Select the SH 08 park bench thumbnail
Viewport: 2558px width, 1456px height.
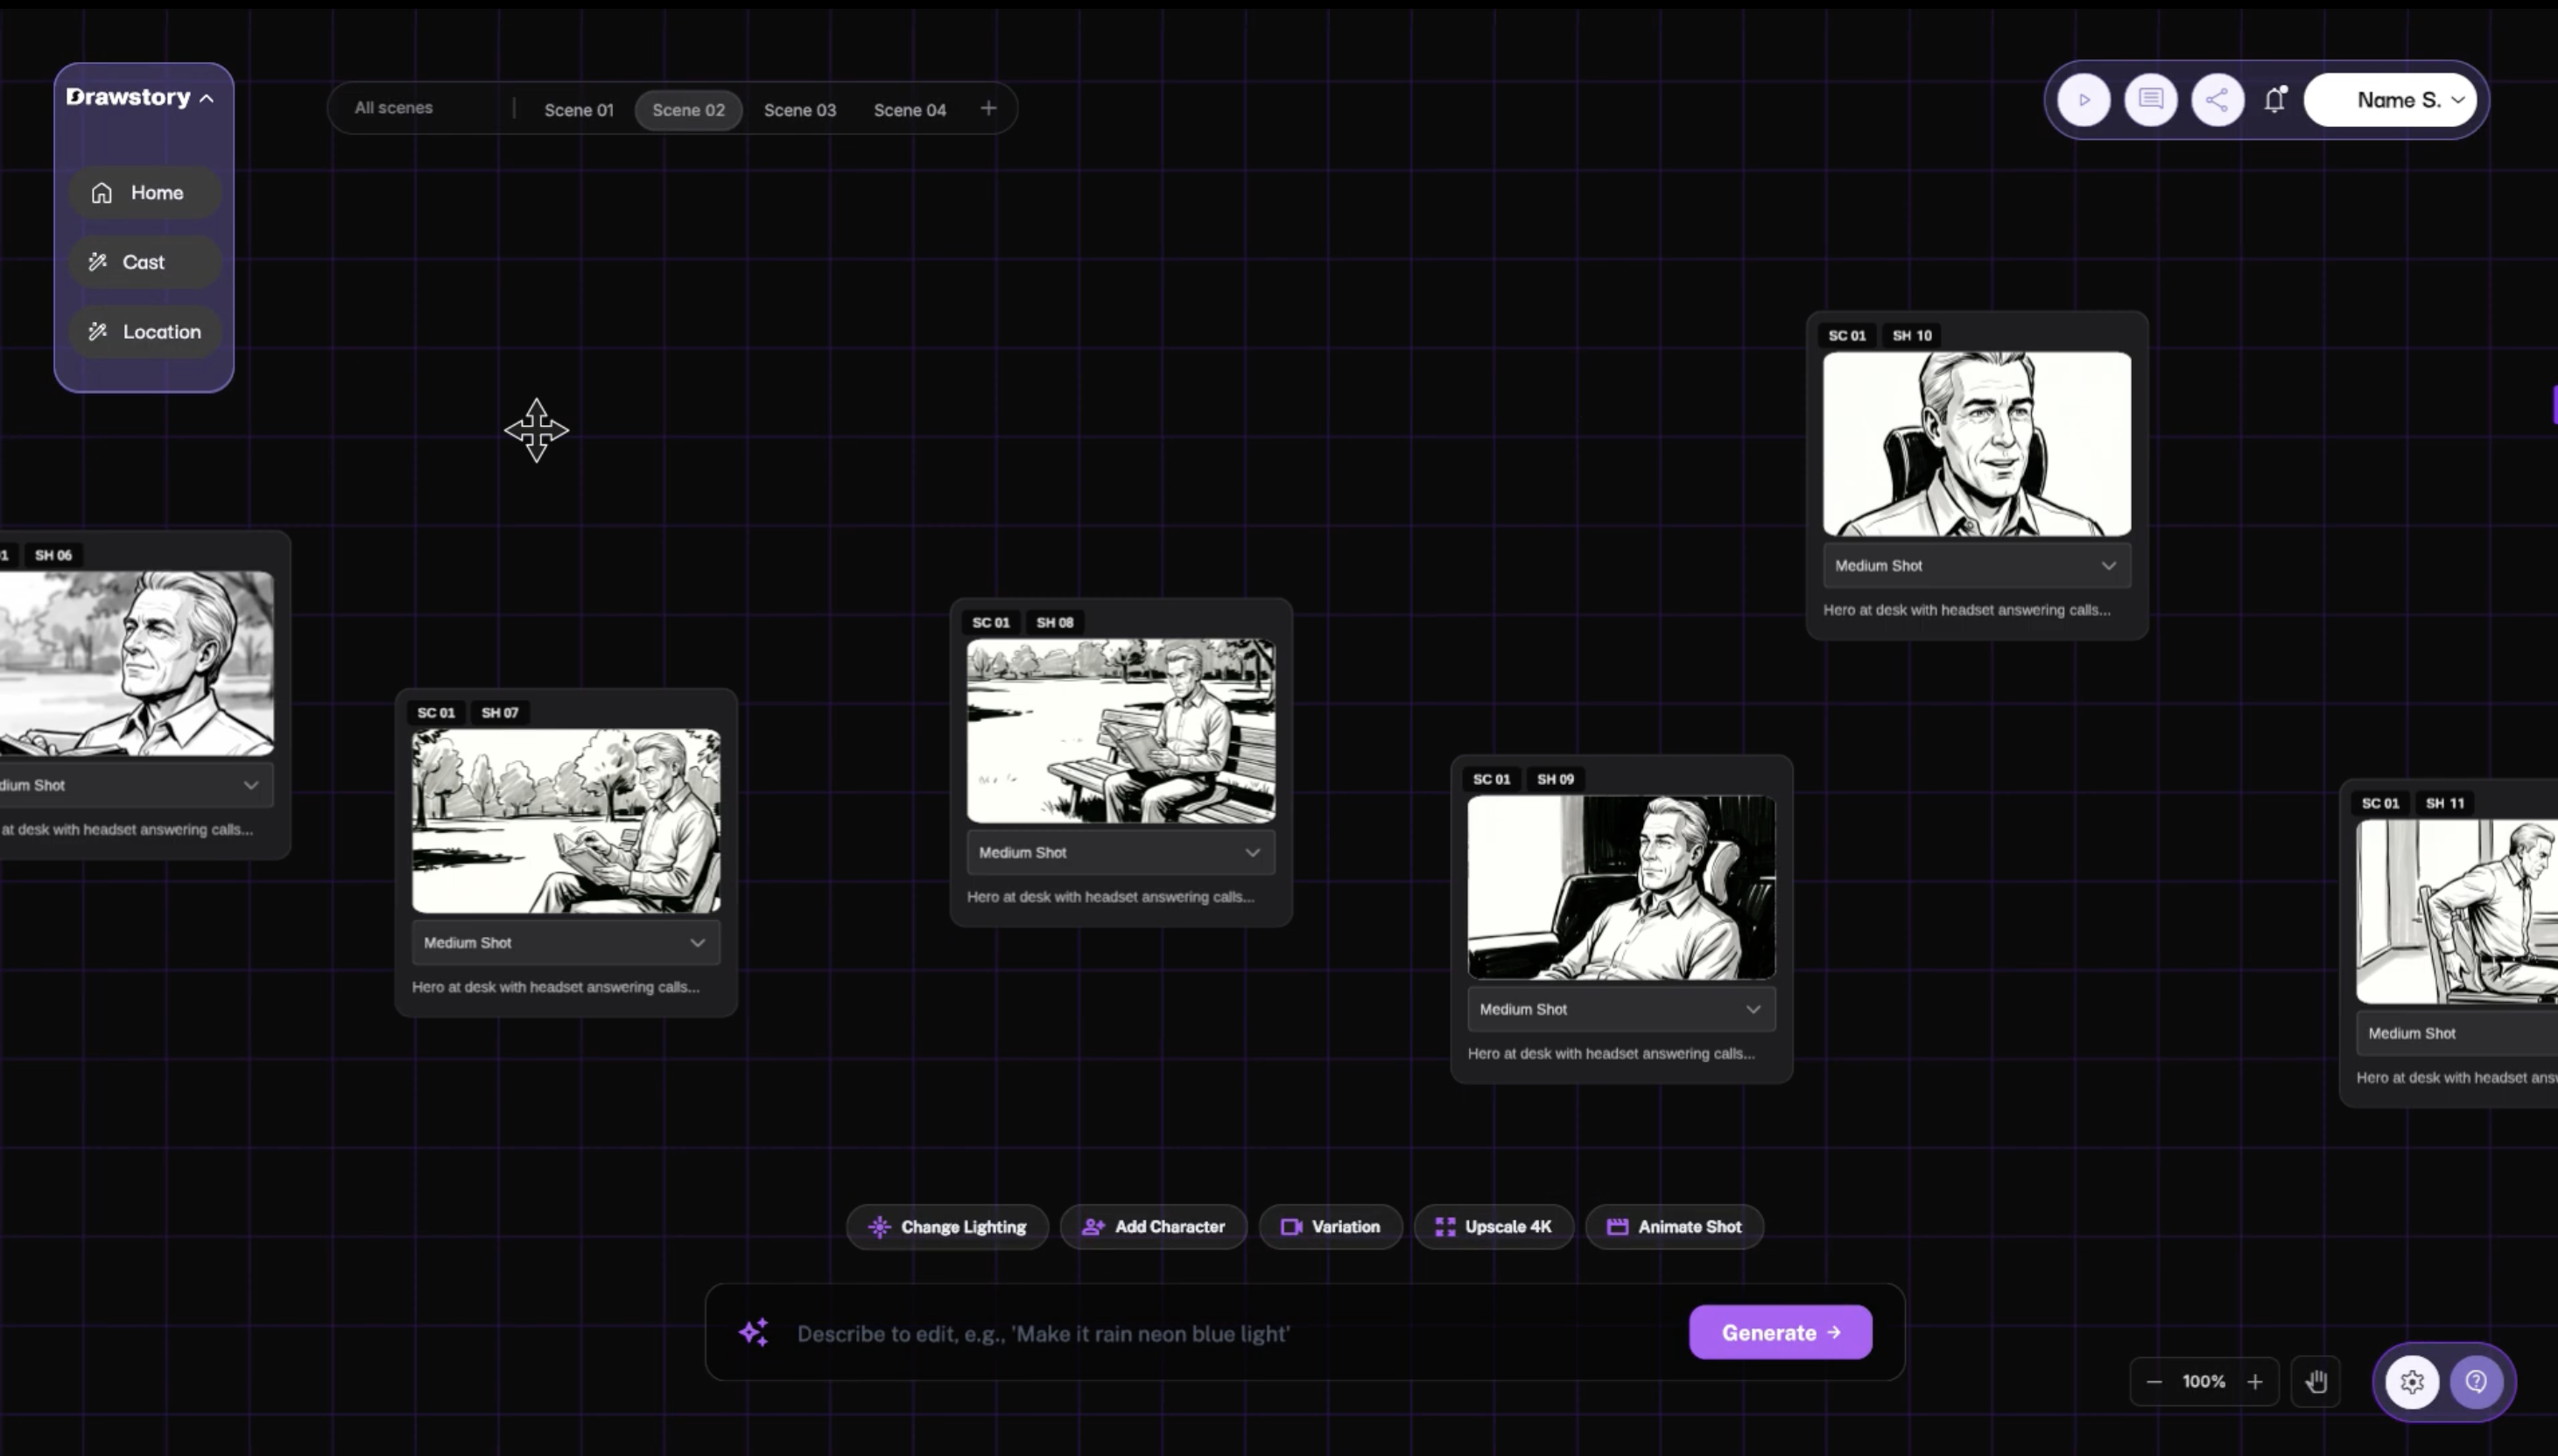pyautogui.click(x=1121, y=731)
